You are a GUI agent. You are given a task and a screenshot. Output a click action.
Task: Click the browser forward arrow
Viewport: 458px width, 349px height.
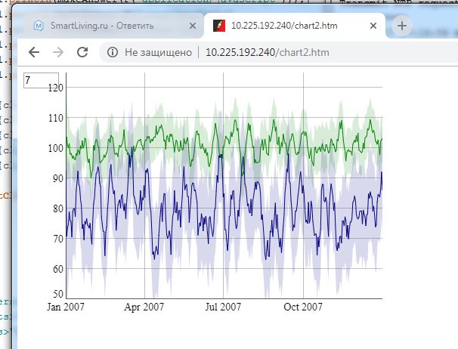click(58, 52)
